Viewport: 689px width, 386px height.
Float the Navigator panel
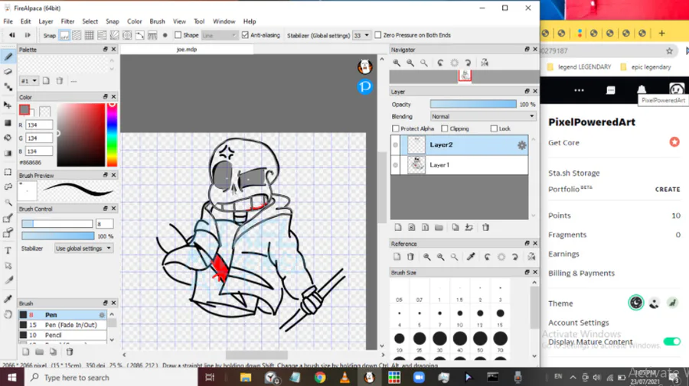pyautogui.click(x=527, y=49)
